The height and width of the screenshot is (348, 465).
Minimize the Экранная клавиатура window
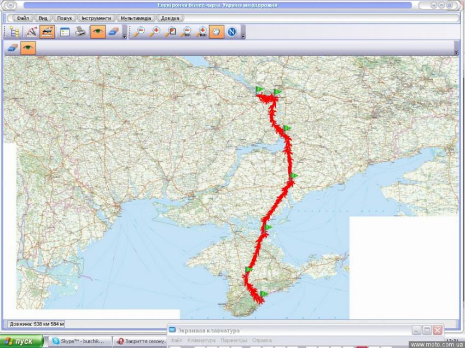pyautogui.click(x=416, y=330)
